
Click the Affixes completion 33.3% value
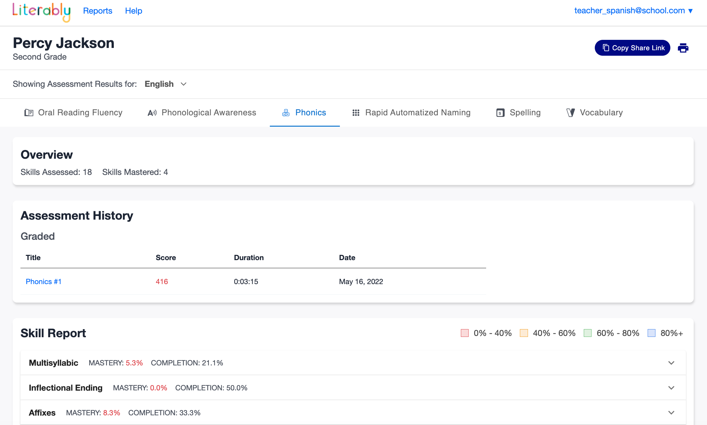[190, 413]
